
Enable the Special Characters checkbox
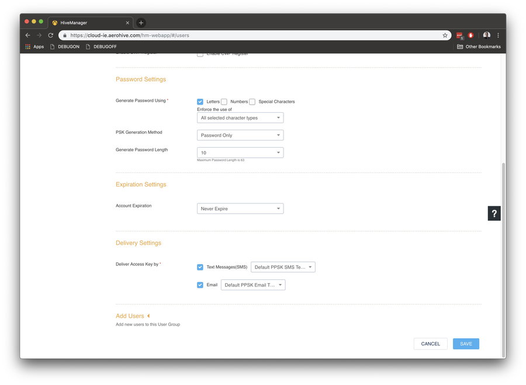click(252, 102)
